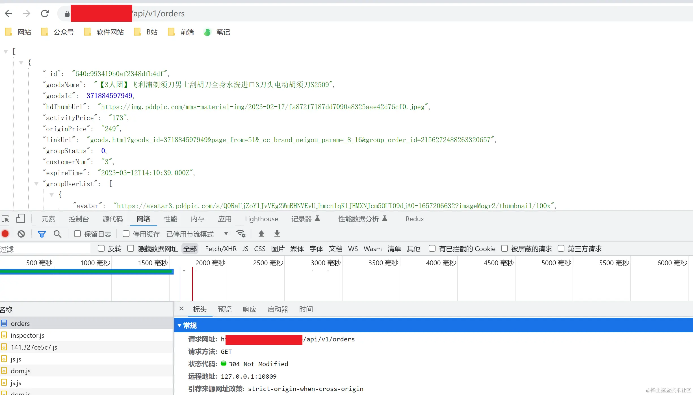Screen dimensions: 693x395
Task: Open the 响应 request detail tab
Action: (250, 309)
